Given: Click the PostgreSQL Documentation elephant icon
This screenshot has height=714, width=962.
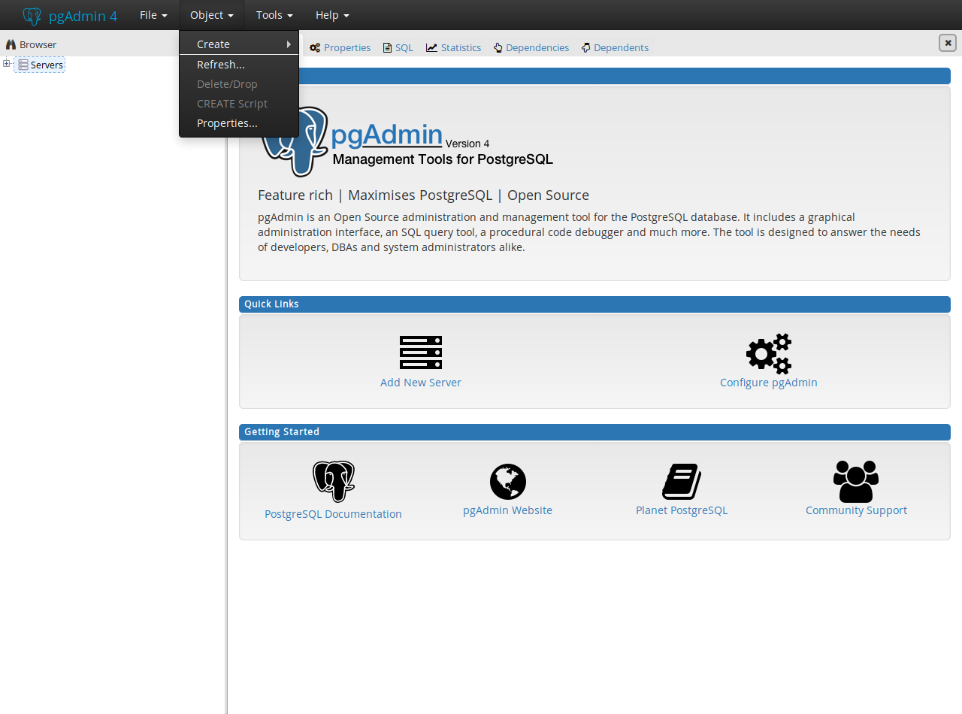Looking at the screenshot, I should click(333, 482).
